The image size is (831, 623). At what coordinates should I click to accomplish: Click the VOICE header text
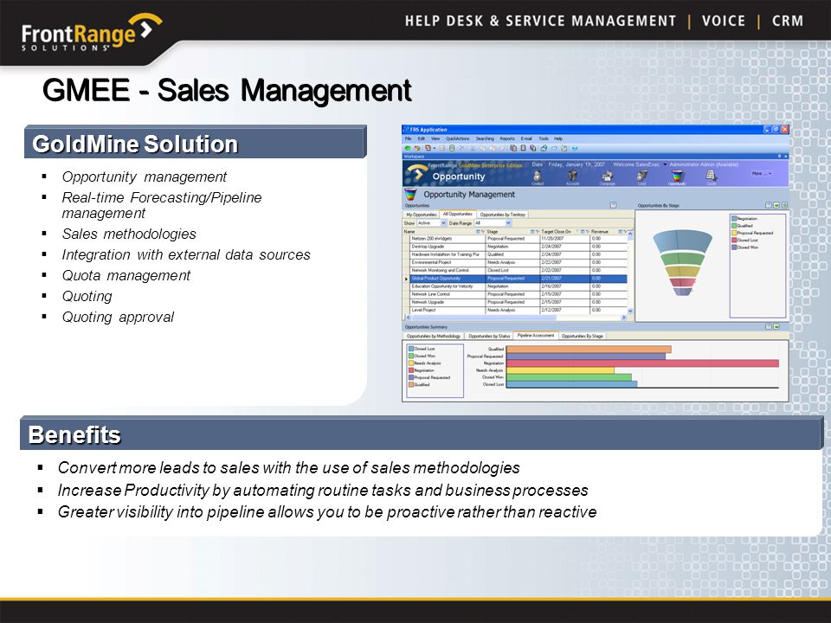(x=724, y=21)
